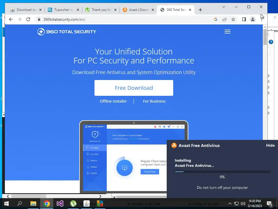The image size is (278, 209).
Task: Click the volume speaker tray icon
Action: pos(243,204)
